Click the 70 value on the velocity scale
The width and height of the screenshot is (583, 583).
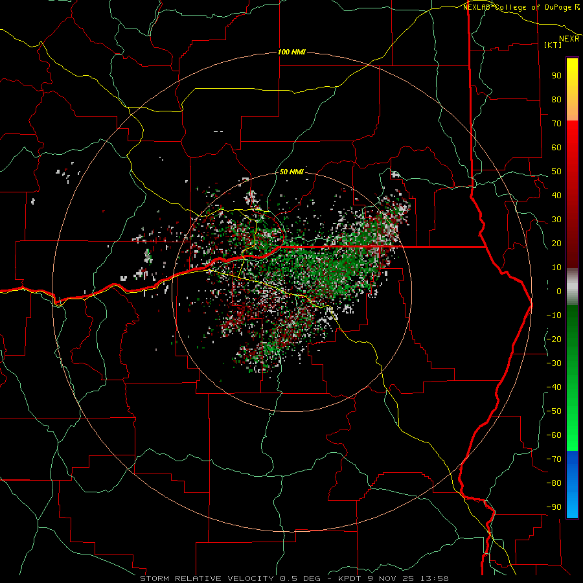click(556, 124)
